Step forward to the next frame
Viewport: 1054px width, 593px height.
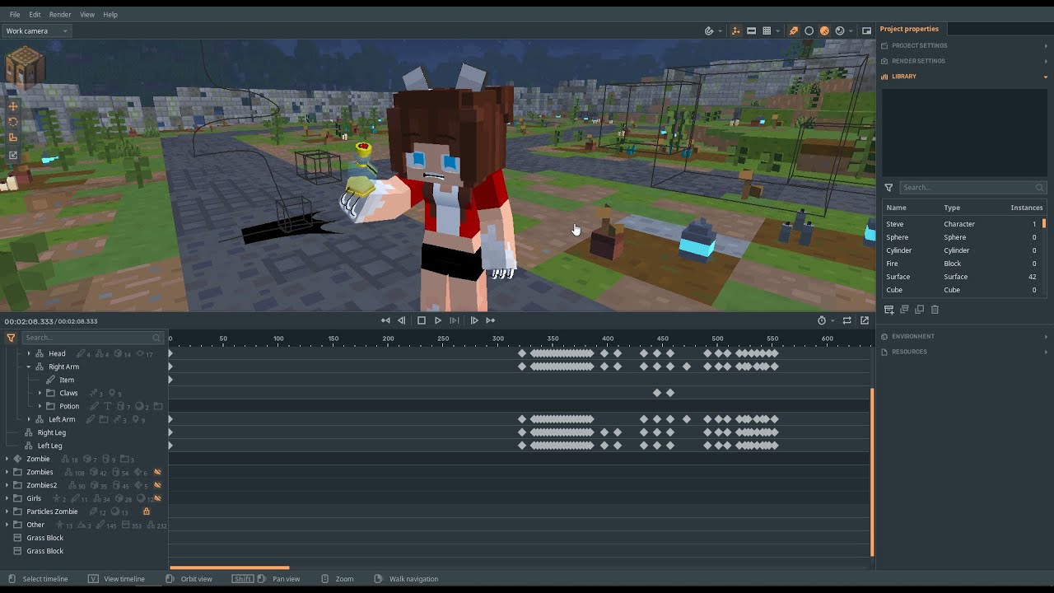474,320
